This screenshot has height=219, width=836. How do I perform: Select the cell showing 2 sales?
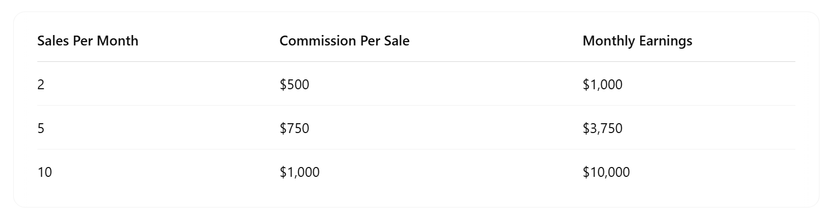pyautogui.click(x=41, y=84)
